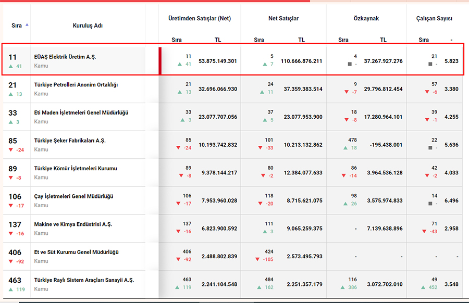This screenshot has width=469, height=303.
Task: Click gray square icon in EÜAŞ Çalışan rank
Action: pyautogui.click(x=430, y=64)
